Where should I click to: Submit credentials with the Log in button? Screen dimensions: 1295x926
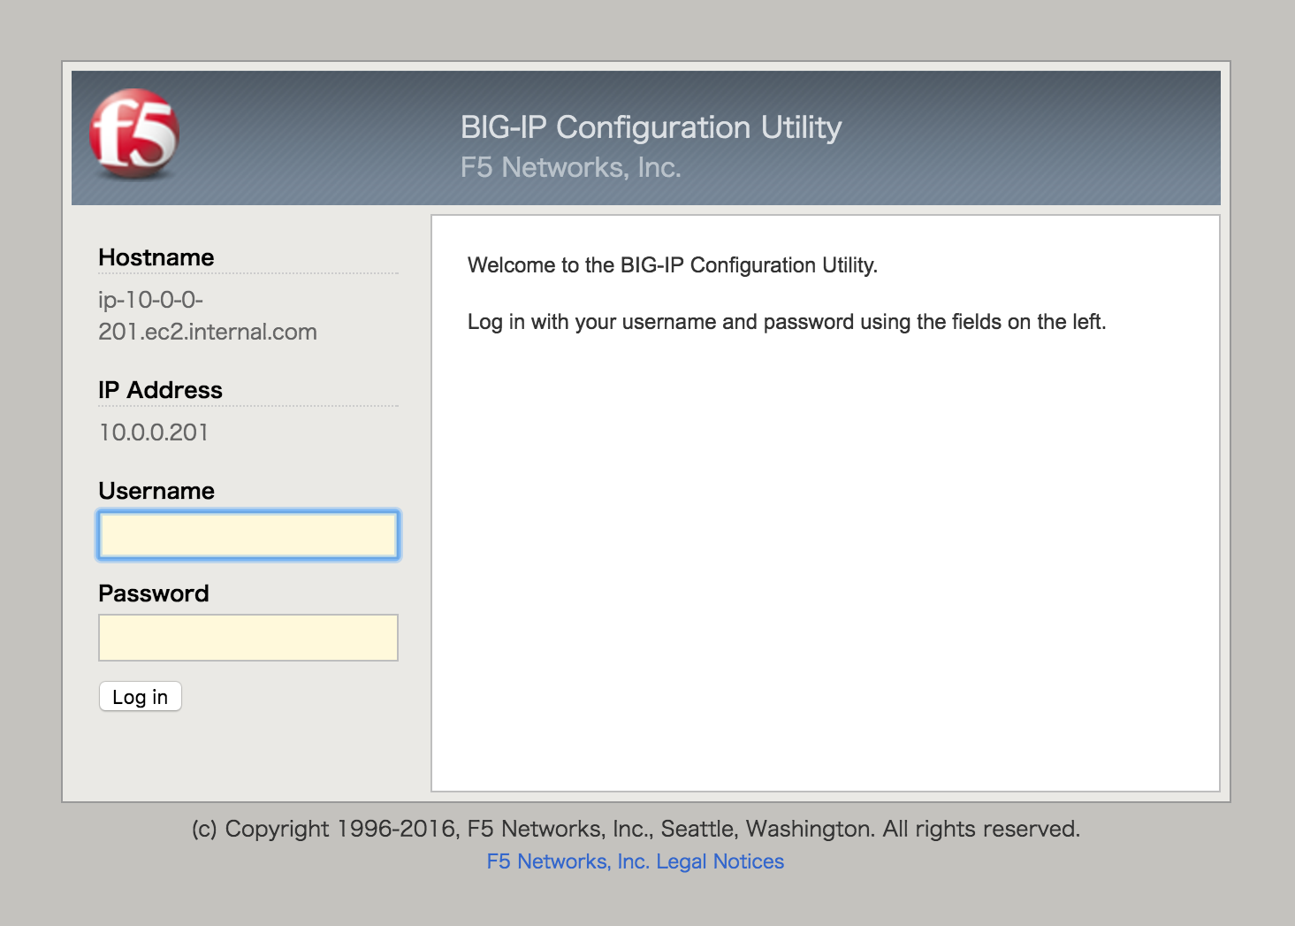(x=141, y=697)
